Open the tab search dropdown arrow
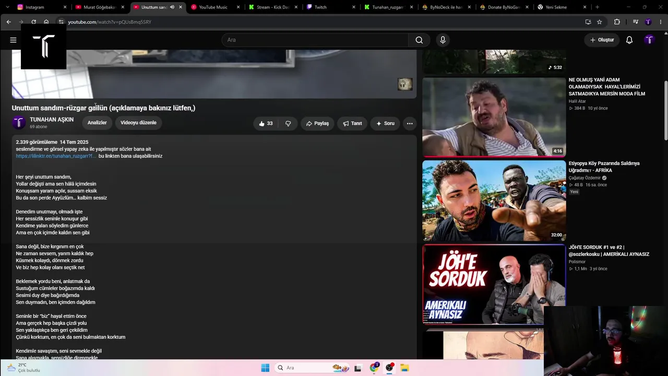The image size is (668, 376). click(x=7, y=7)
